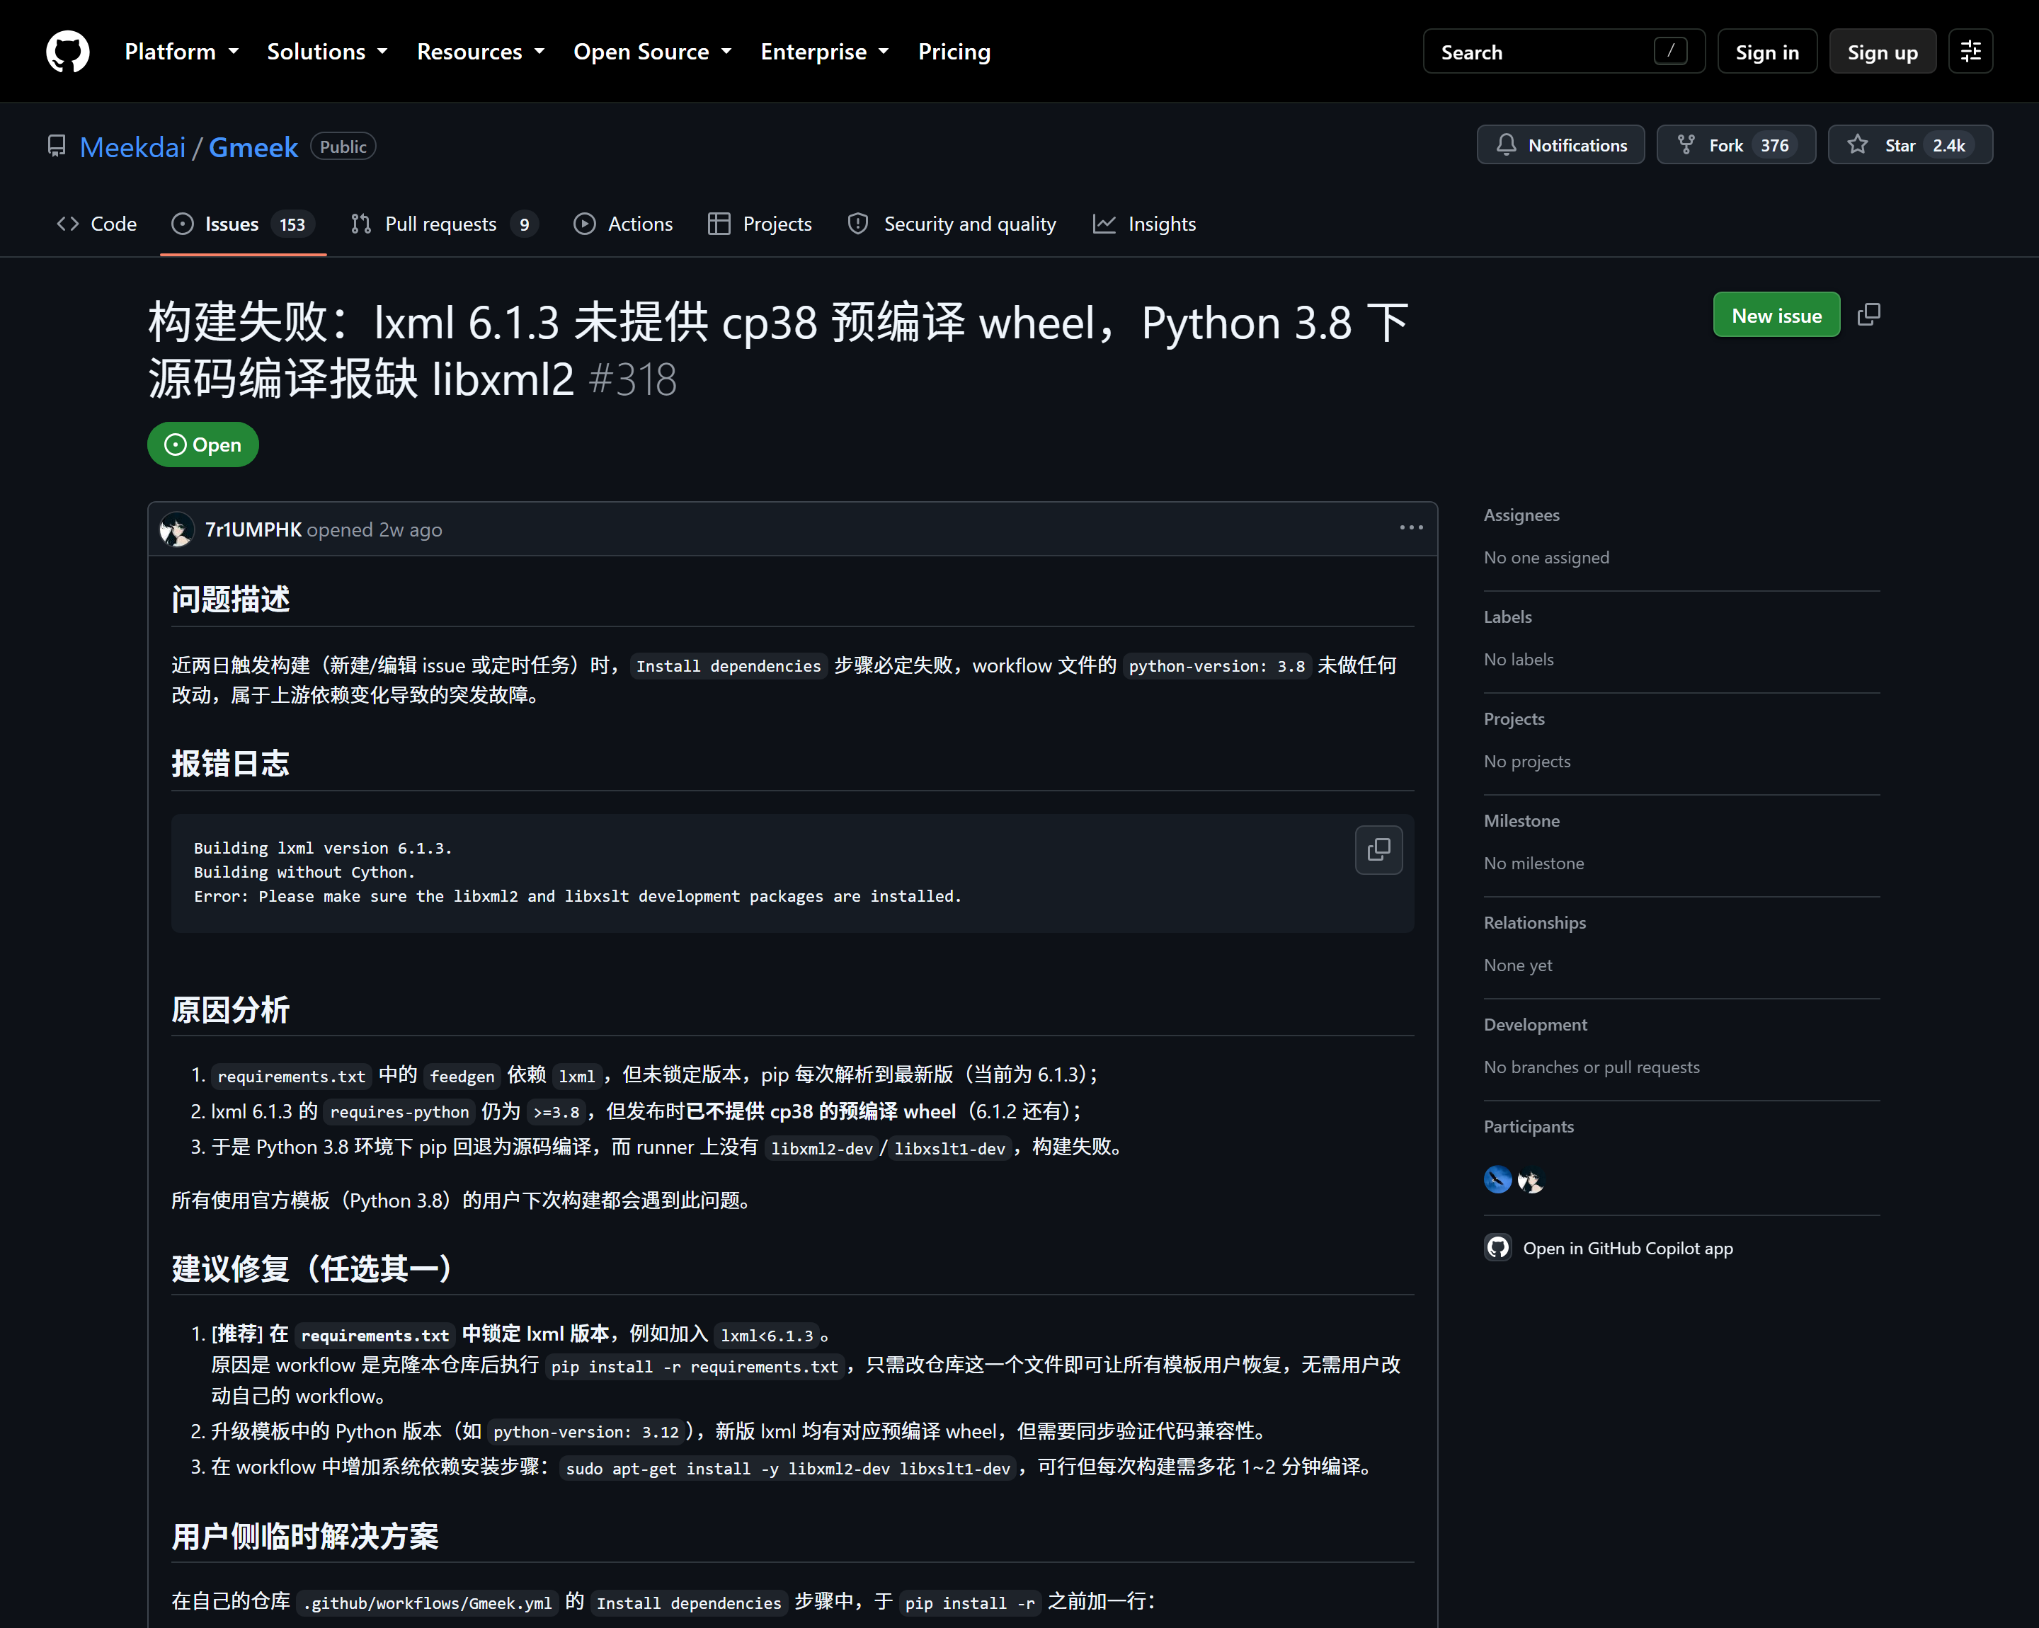The width and height of the screenshot is (2039, 1628).
Task: Click the second participant avatar
Action: [x=1530, y=1180]
